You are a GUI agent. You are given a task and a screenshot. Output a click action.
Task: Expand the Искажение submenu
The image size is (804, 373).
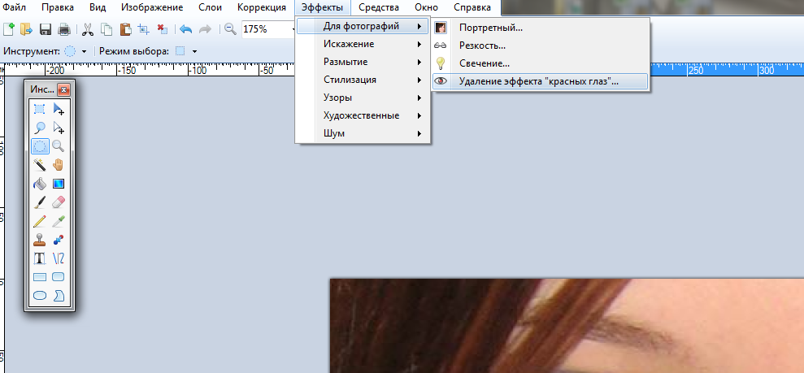[363, 44]
